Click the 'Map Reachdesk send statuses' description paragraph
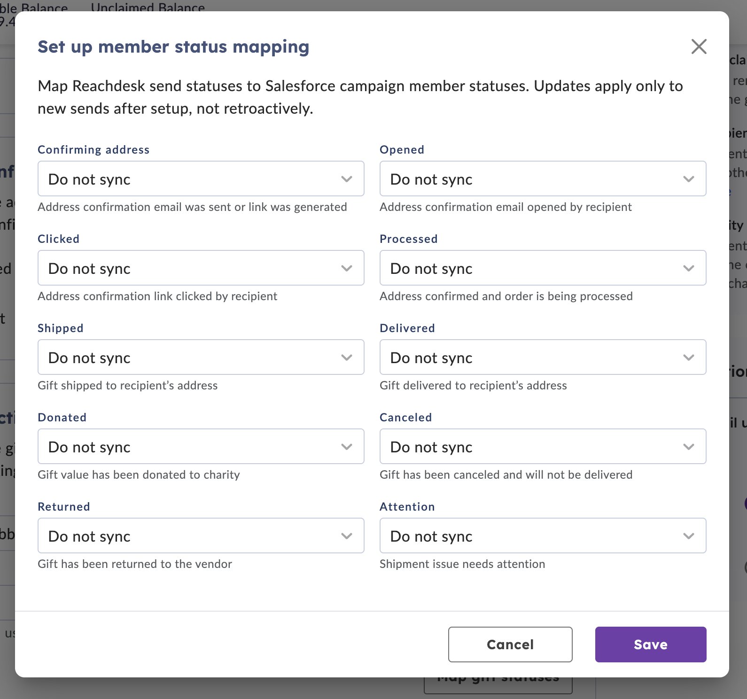The image size is (747, 699). [x=360, y=97]
